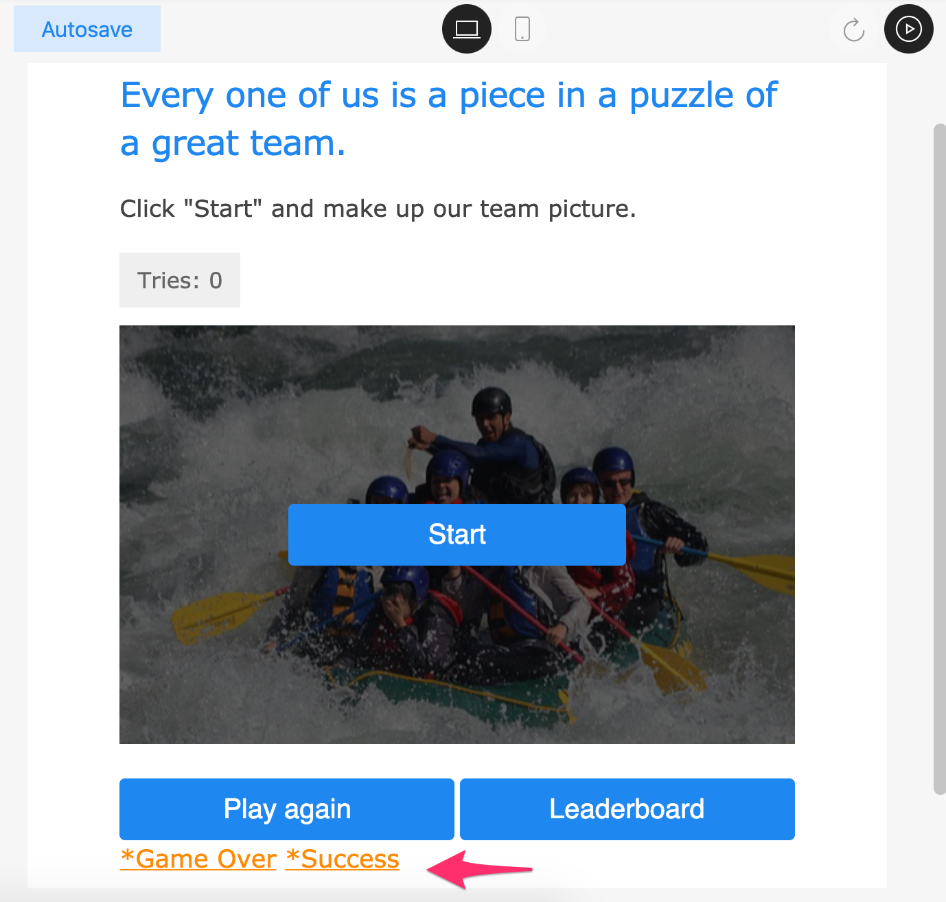
Task: Launch preview with the play icon
Action: [x=908, y=29]
